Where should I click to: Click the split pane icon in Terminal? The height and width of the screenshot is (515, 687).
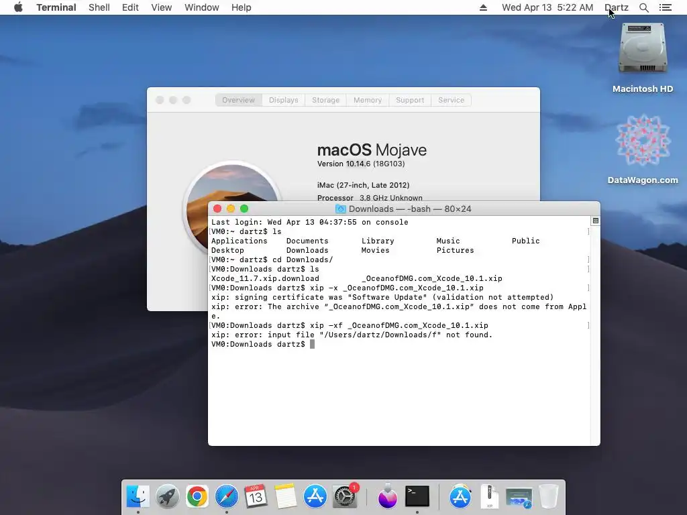click(596, 221)
